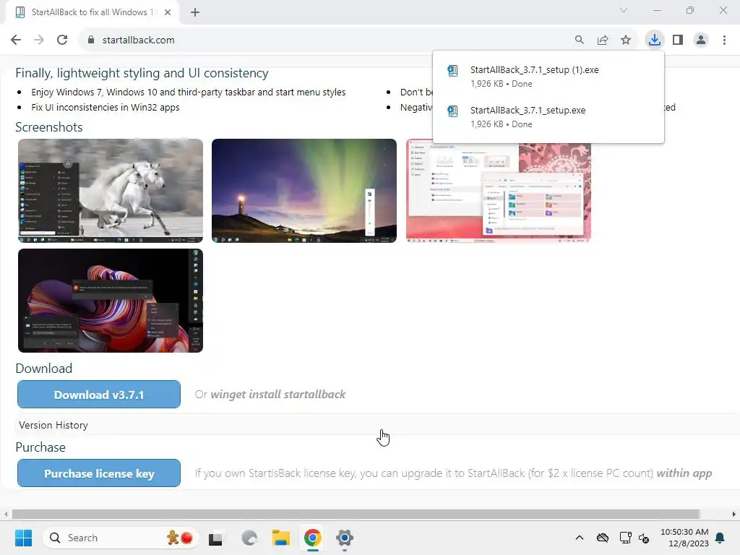The image size is (740, 555).
Task: Open the network display tray icon
Action: 625,538
